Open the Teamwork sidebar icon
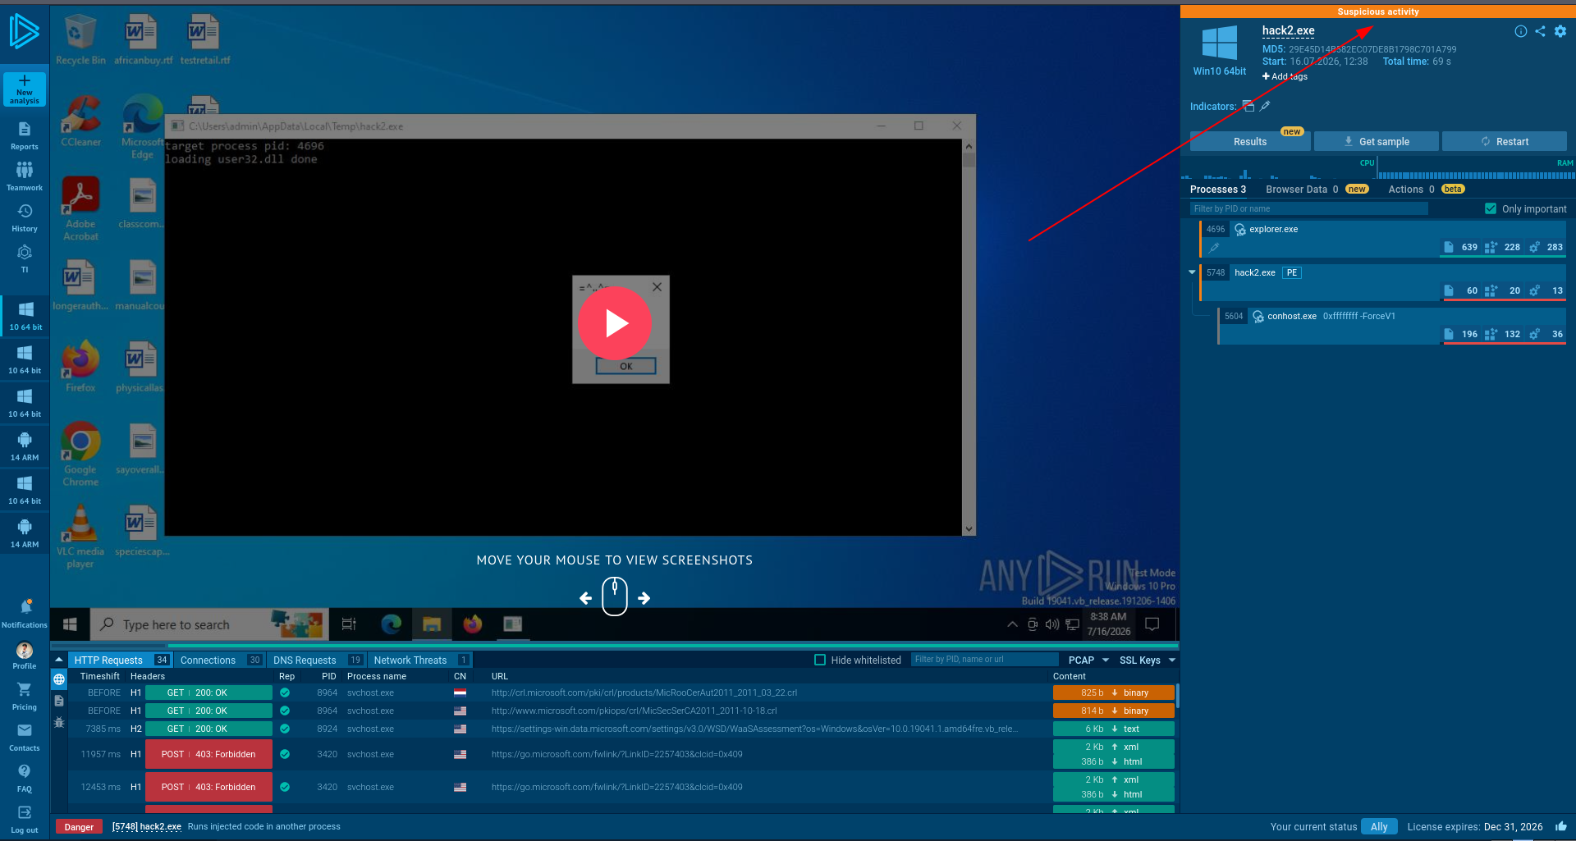Screen dimensions: 1576x841 (25, 170)
